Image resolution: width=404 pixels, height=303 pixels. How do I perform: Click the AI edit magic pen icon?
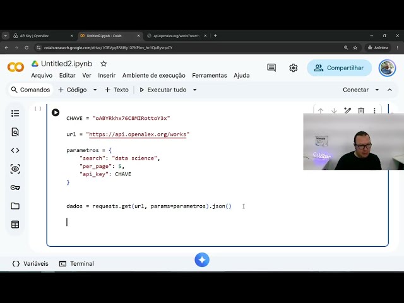tap(348, 111)
